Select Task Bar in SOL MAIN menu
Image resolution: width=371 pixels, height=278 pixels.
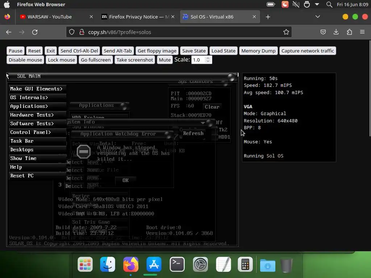coord(38,141)
